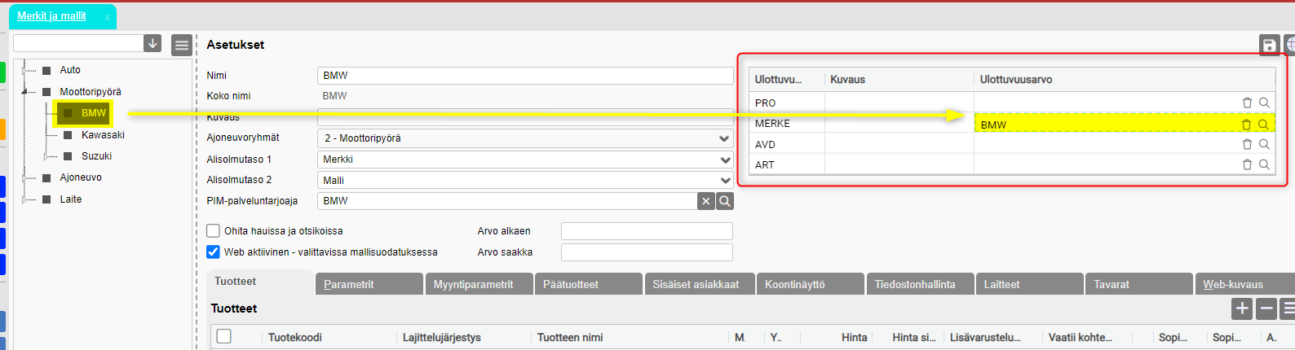Select Kawasaki in the tree
The image size is (1295, 350).
pos(103,135)
